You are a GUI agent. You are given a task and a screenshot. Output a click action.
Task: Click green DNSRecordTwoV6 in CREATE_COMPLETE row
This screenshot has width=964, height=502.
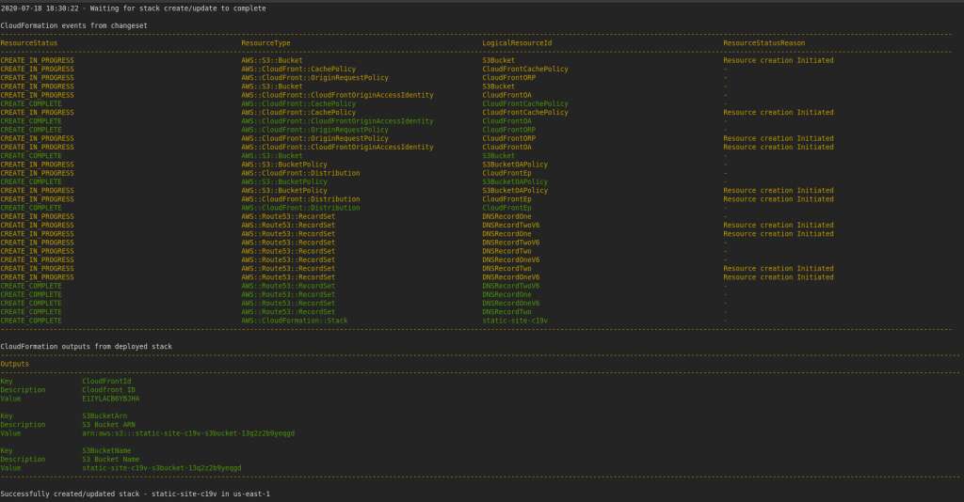[x=511, y=286]
